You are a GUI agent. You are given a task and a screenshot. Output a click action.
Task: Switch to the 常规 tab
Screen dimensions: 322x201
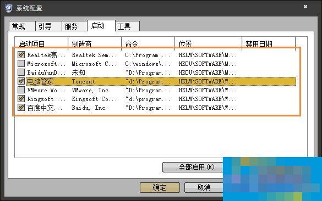pyautogui.click(x=22, y=26)
